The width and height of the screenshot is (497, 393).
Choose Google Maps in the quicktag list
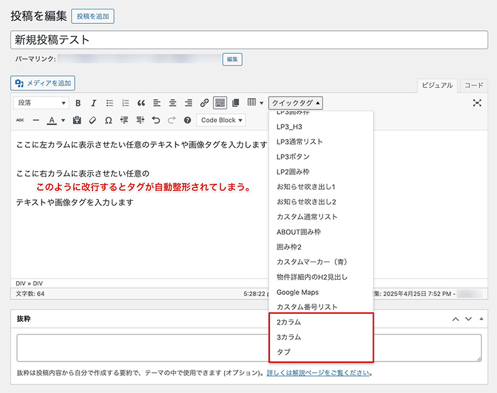tap(298, 292)
